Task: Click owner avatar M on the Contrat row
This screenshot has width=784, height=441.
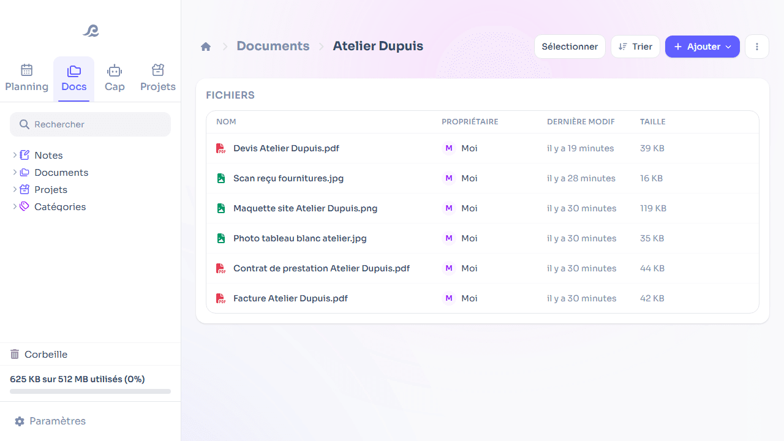Action: coord(449,268)
